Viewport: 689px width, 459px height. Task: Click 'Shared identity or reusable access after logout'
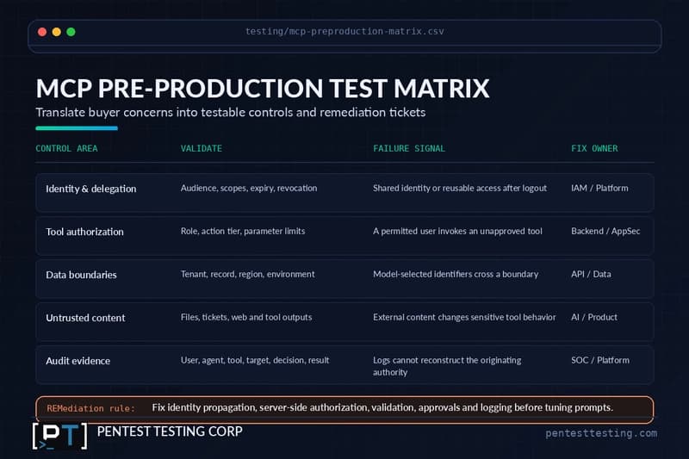460,188
